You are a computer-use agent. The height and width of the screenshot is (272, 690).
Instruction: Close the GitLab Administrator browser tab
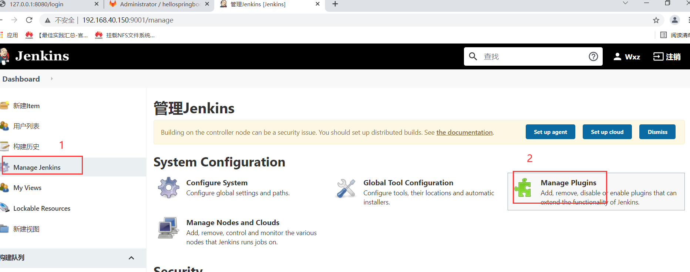[x=207, y=4]
